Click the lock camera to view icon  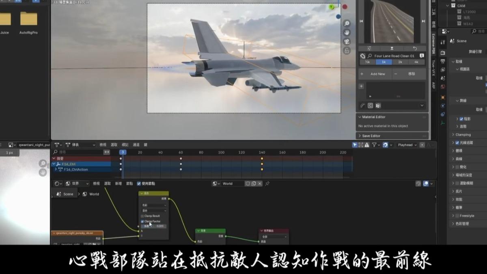347,51
